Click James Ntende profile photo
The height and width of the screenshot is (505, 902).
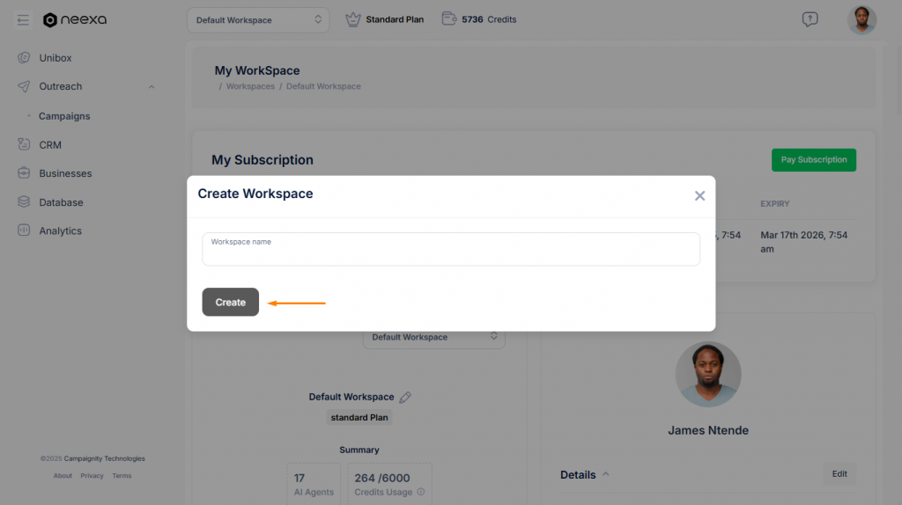click(707, 375)
